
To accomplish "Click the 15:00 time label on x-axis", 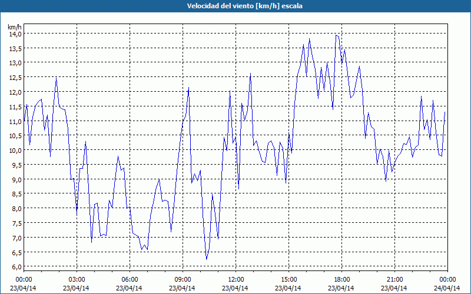I will (x=288, y=280).
